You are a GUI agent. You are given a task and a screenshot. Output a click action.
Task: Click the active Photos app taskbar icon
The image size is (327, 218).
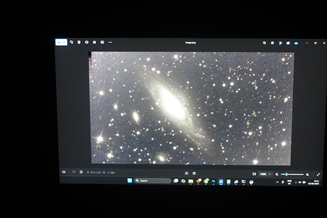pos(221,182)
